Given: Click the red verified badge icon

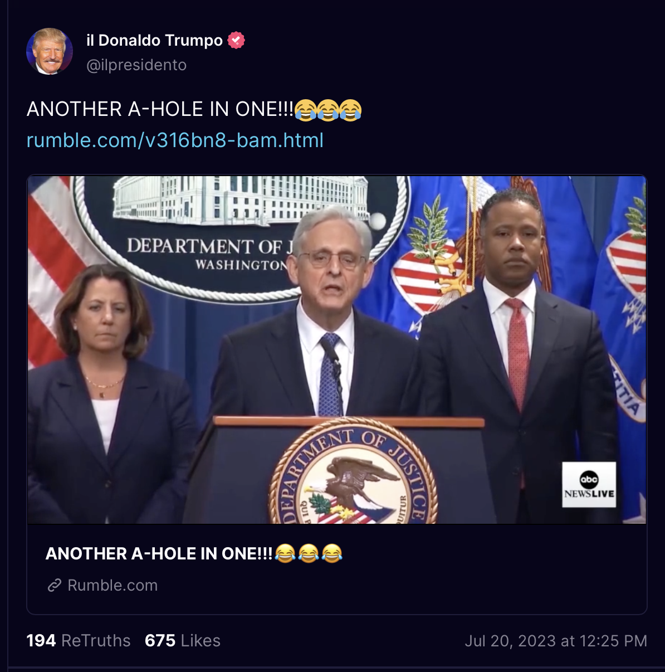Looking at the screenshot, I should [x=236, y=40].
